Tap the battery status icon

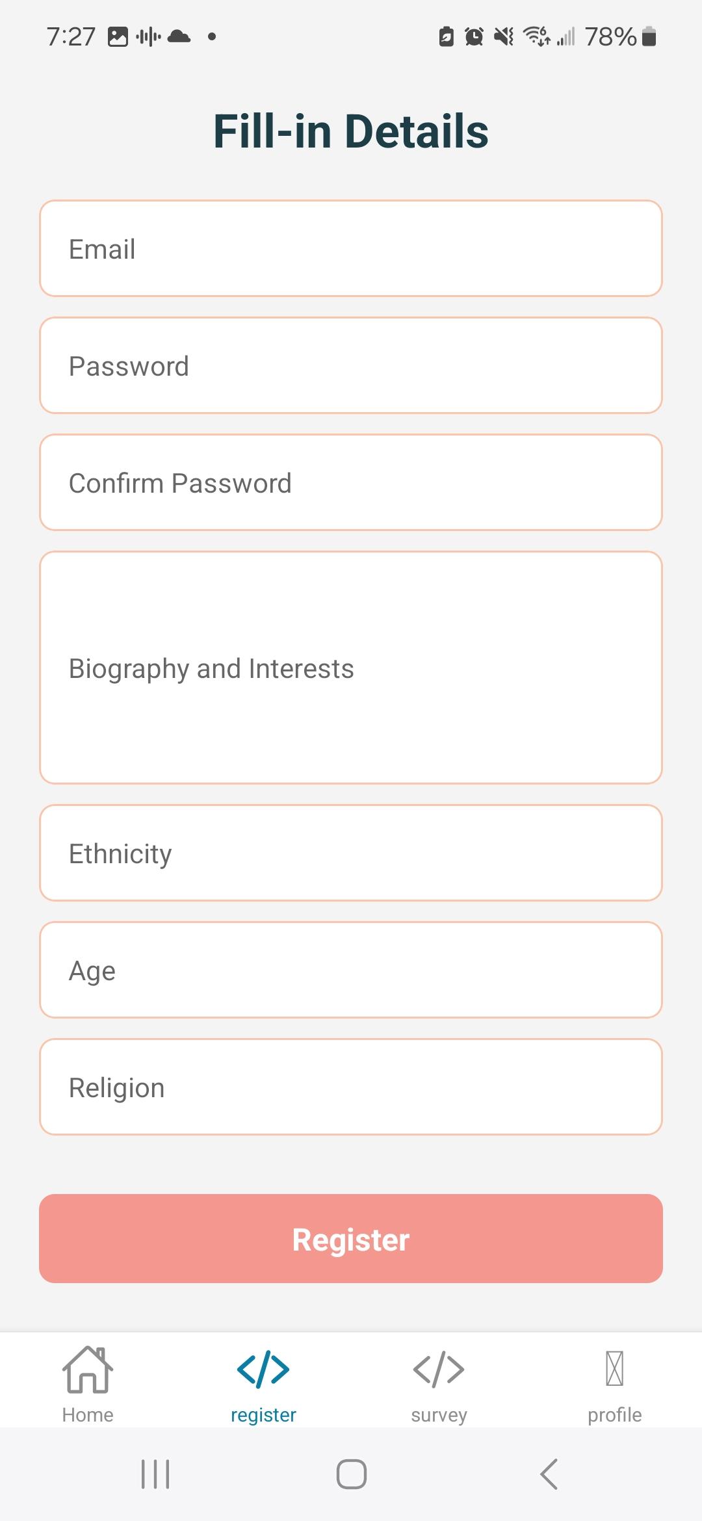649,36
